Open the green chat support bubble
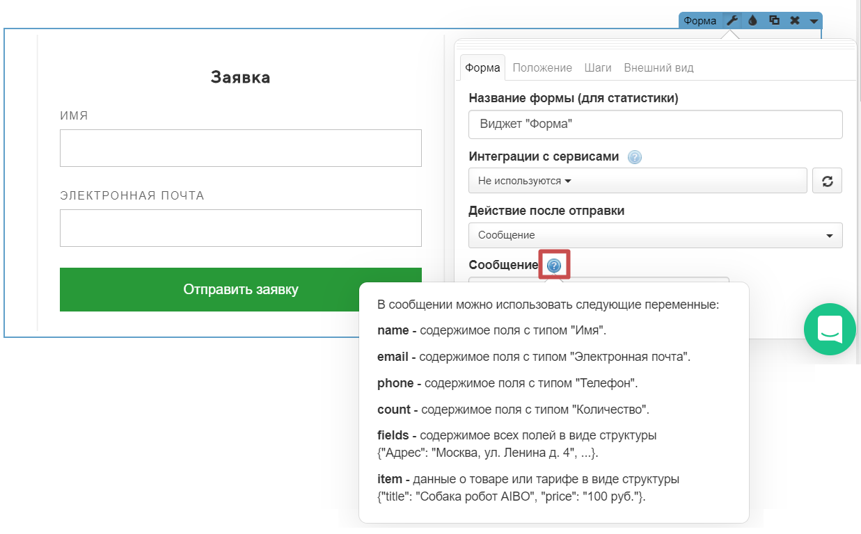 click(830, 330)
